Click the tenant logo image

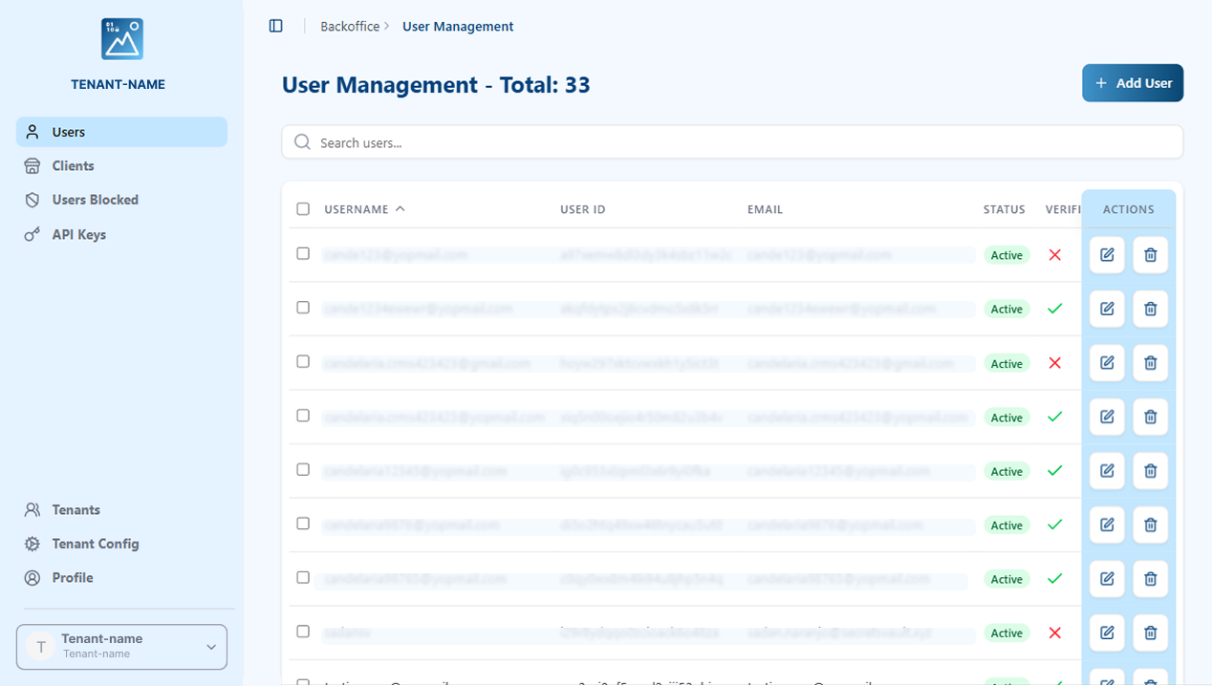pyautogui.click(x=121, y=38)
